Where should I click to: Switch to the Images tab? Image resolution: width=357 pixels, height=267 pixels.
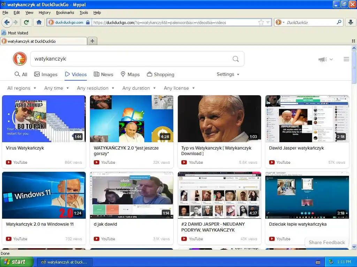46,74
